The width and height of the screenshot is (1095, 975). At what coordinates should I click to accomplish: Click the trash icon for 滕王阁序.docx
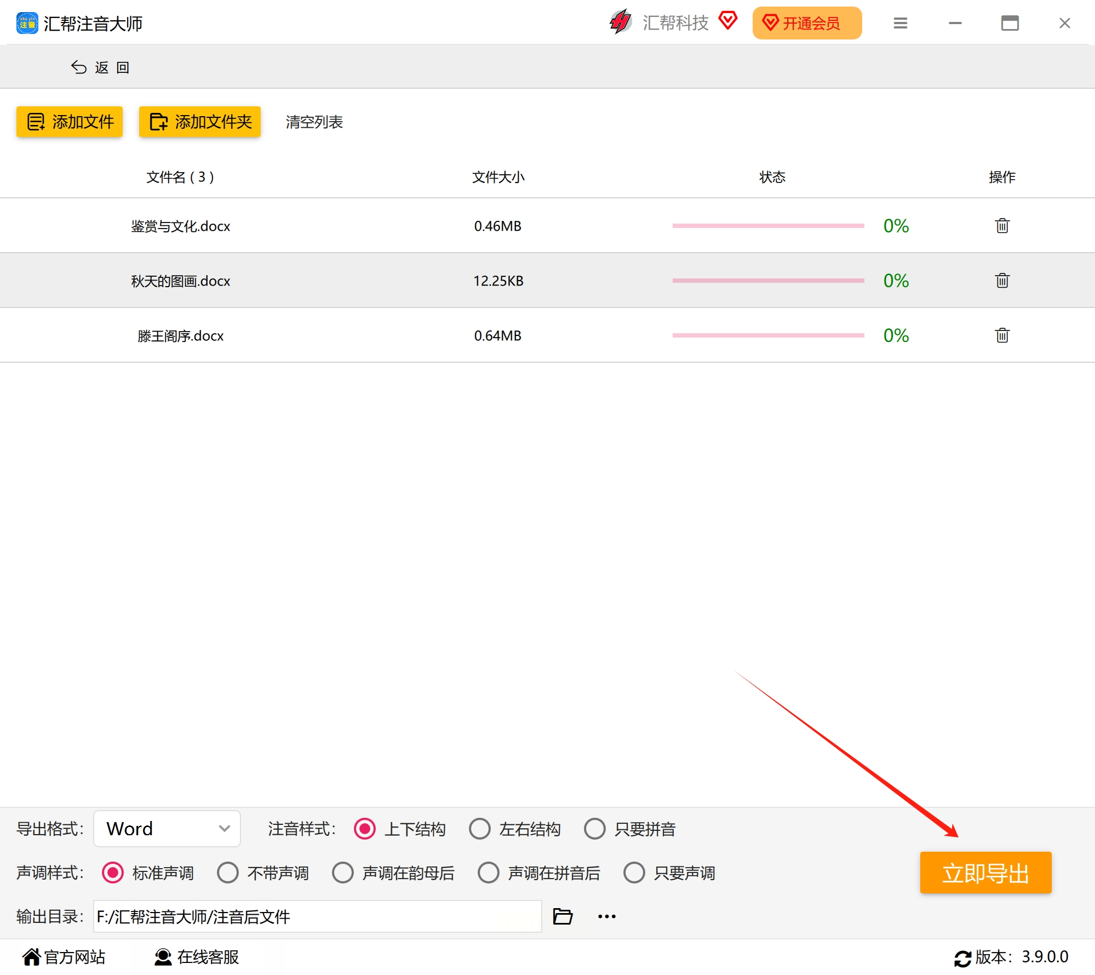1002,335
